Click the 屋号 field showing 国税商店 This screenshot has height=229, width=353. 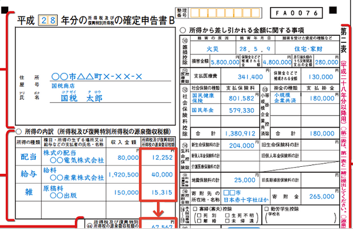coord(63,86)
